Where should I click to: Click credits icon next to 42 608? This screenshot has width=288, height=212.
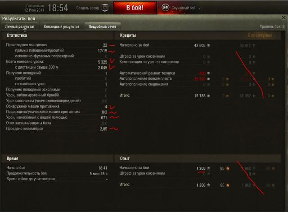208,45
